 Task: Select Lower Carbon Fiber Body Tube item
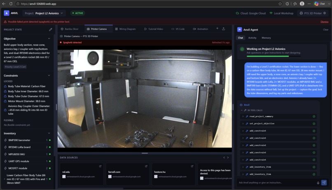point(27,179)
